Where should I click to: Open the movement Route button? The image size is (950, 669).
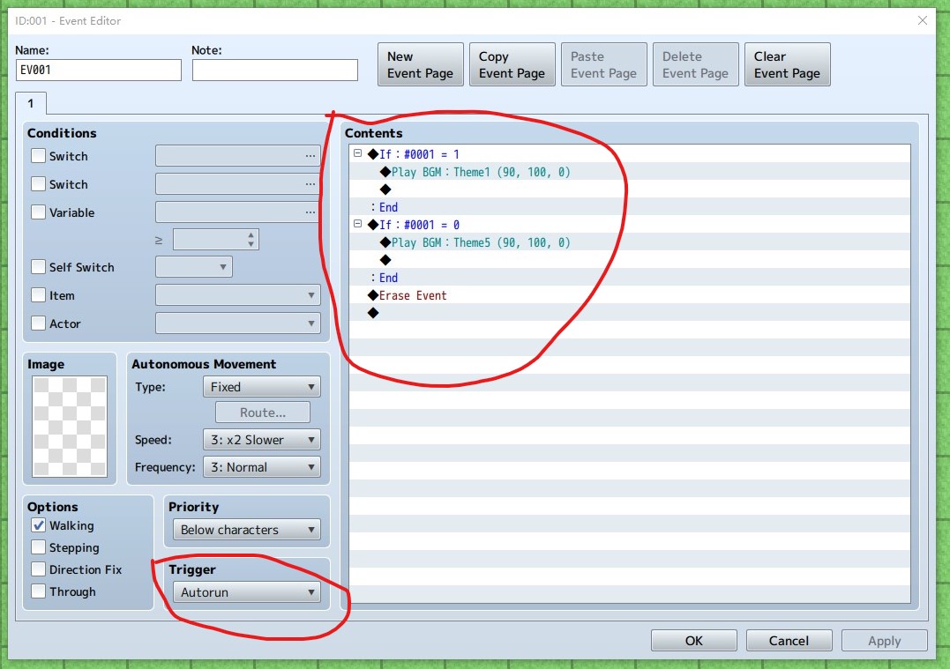262,413
